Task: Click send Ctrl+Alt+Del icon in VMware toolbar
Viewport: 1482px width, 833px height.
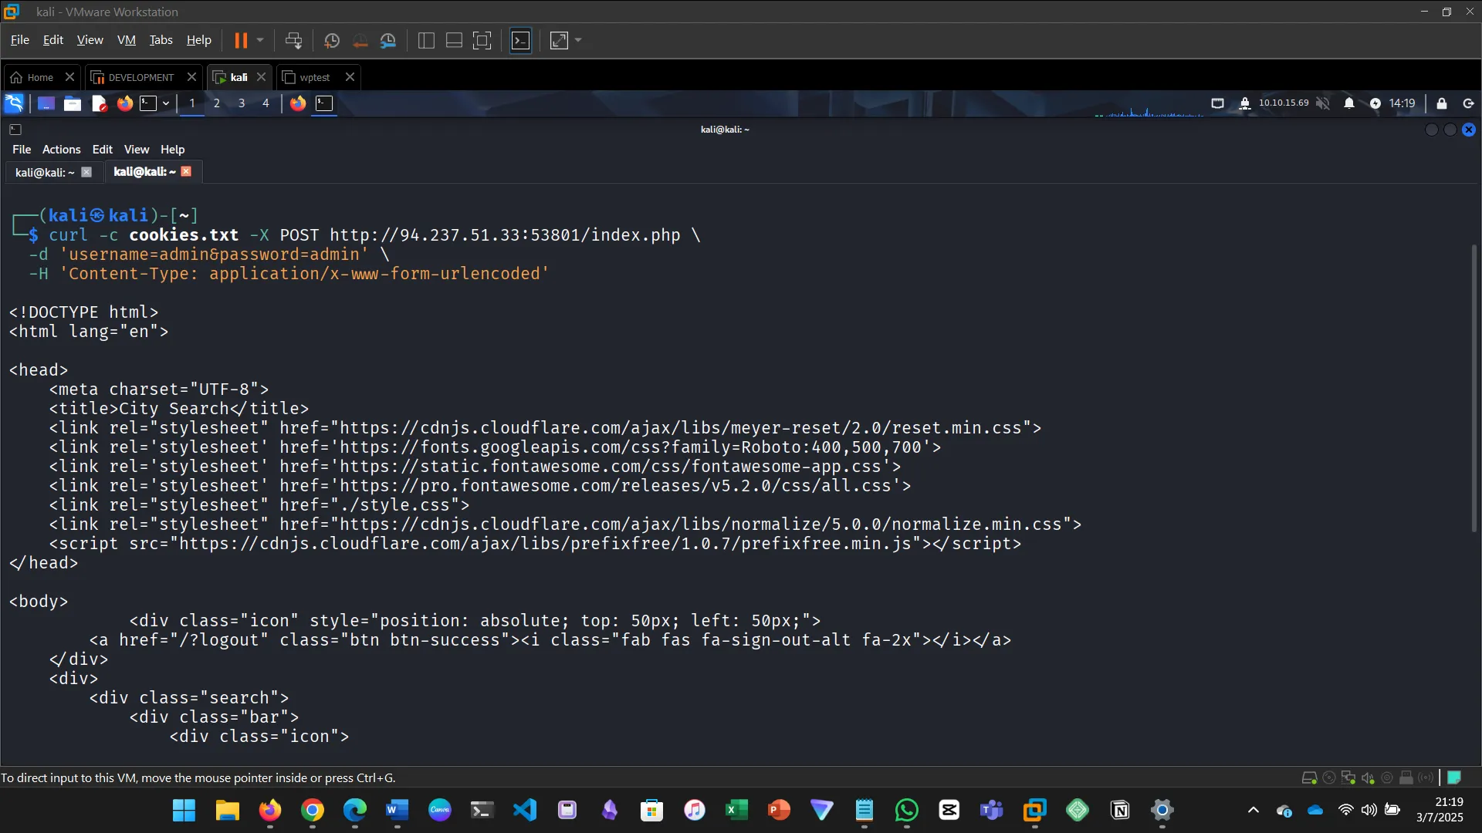Action: point(293,41)
